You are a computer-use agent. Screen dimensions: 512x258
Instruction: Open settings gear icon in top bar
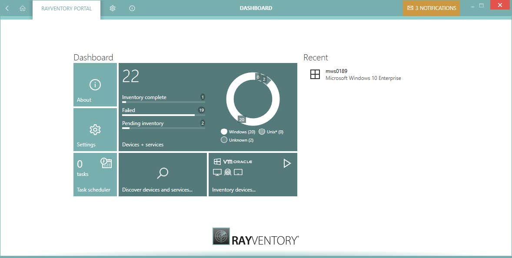(x=113, y=8)
